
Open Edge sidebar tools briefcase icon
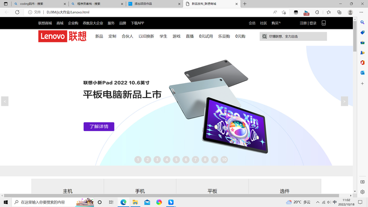(x=362, y=42)
